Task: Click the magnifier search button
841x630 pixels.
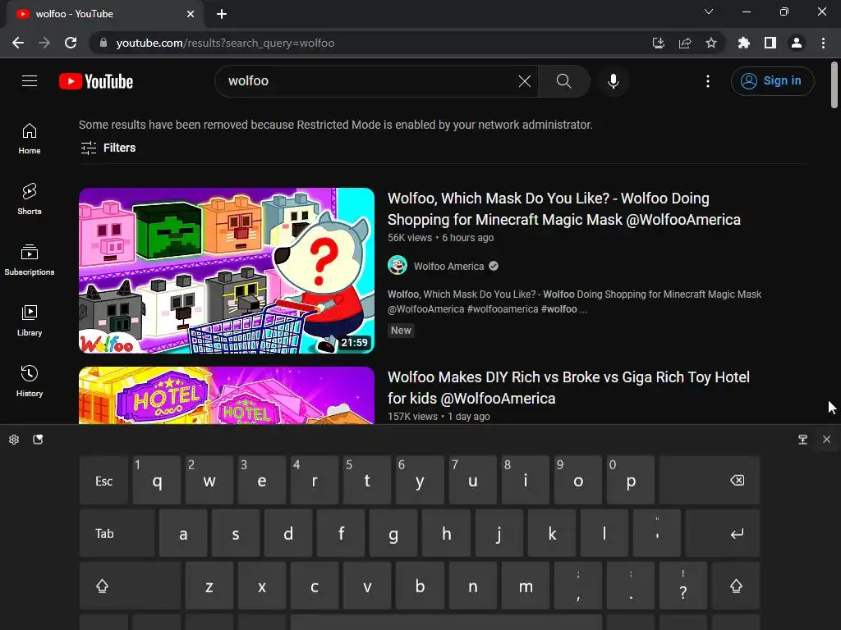Action: click(563, 81)
